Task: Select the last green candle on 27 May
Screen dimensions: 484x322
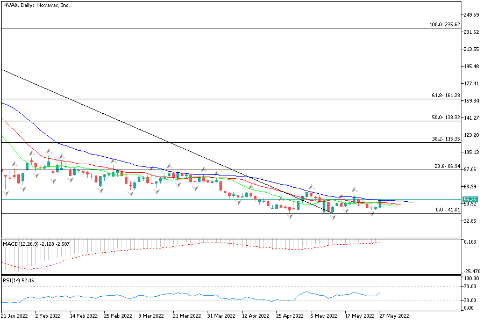Action: 380,203
